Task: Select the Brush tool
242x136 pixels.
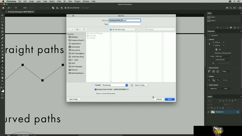Action: pyautogui.click(x=2, y=42)
